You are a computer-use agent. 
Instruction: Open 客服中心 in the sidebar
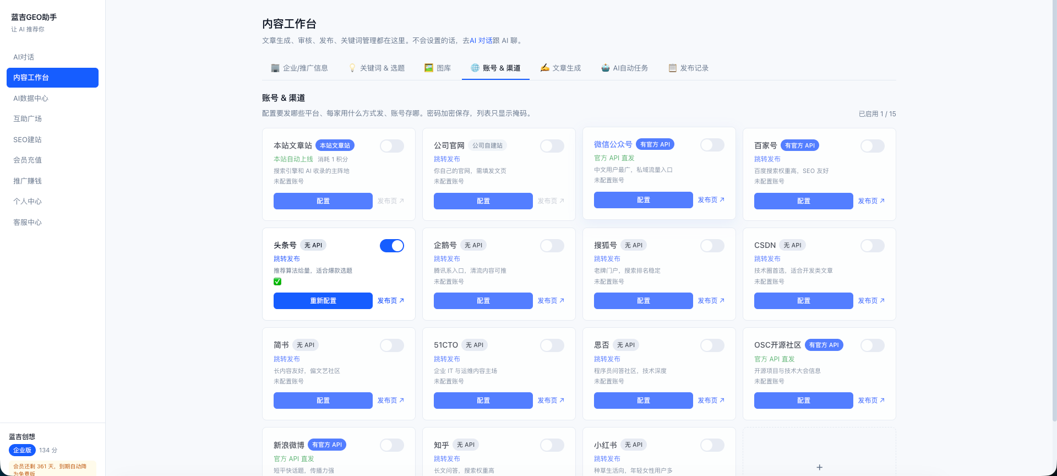coord(52,222)
